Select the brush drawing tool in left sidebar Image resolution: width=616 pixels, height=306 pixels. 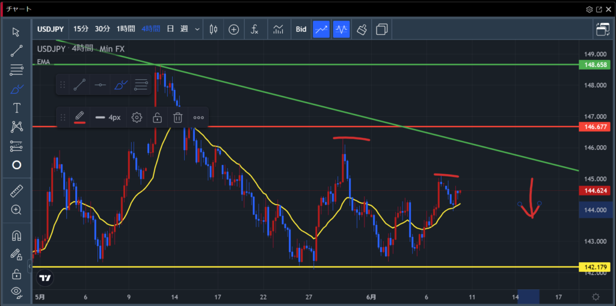pyautogui.click(x=16, y=90)
